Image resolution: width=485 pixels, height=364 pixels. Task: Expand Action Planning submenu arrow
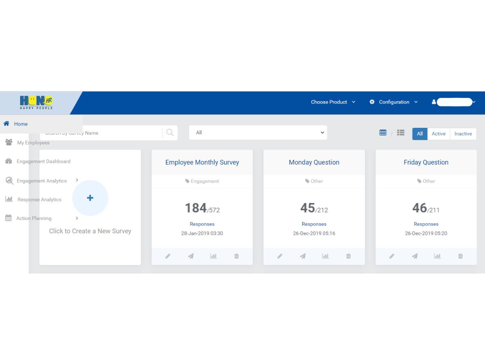coord(77,218)
